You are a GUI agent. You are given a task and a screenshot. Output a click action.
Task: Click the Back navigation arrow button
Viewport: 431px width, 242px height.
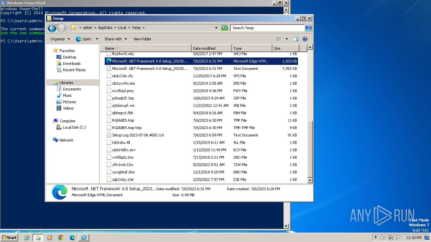click(52, 28)
